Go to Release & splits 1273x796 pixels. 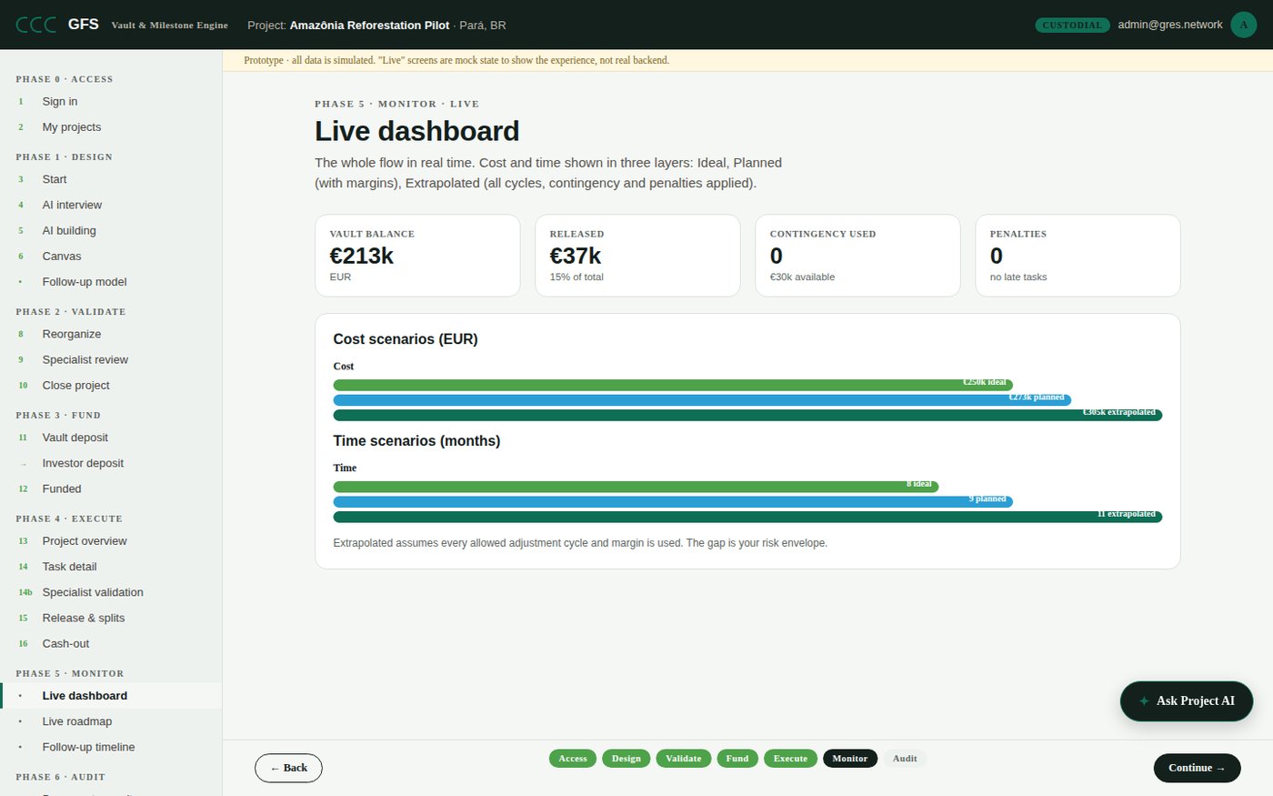[x=111, y=618]
